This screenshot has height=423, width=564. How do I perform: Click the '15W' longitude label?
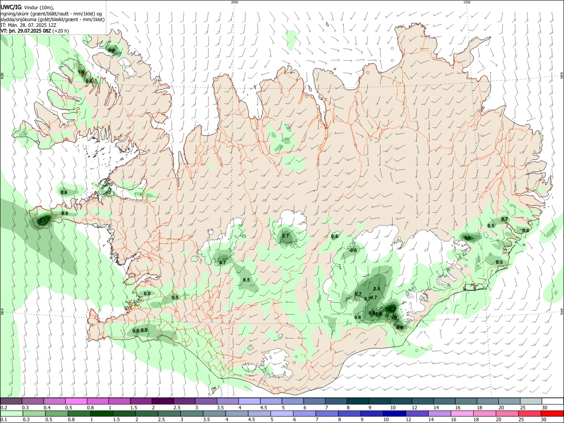[466, 2]
